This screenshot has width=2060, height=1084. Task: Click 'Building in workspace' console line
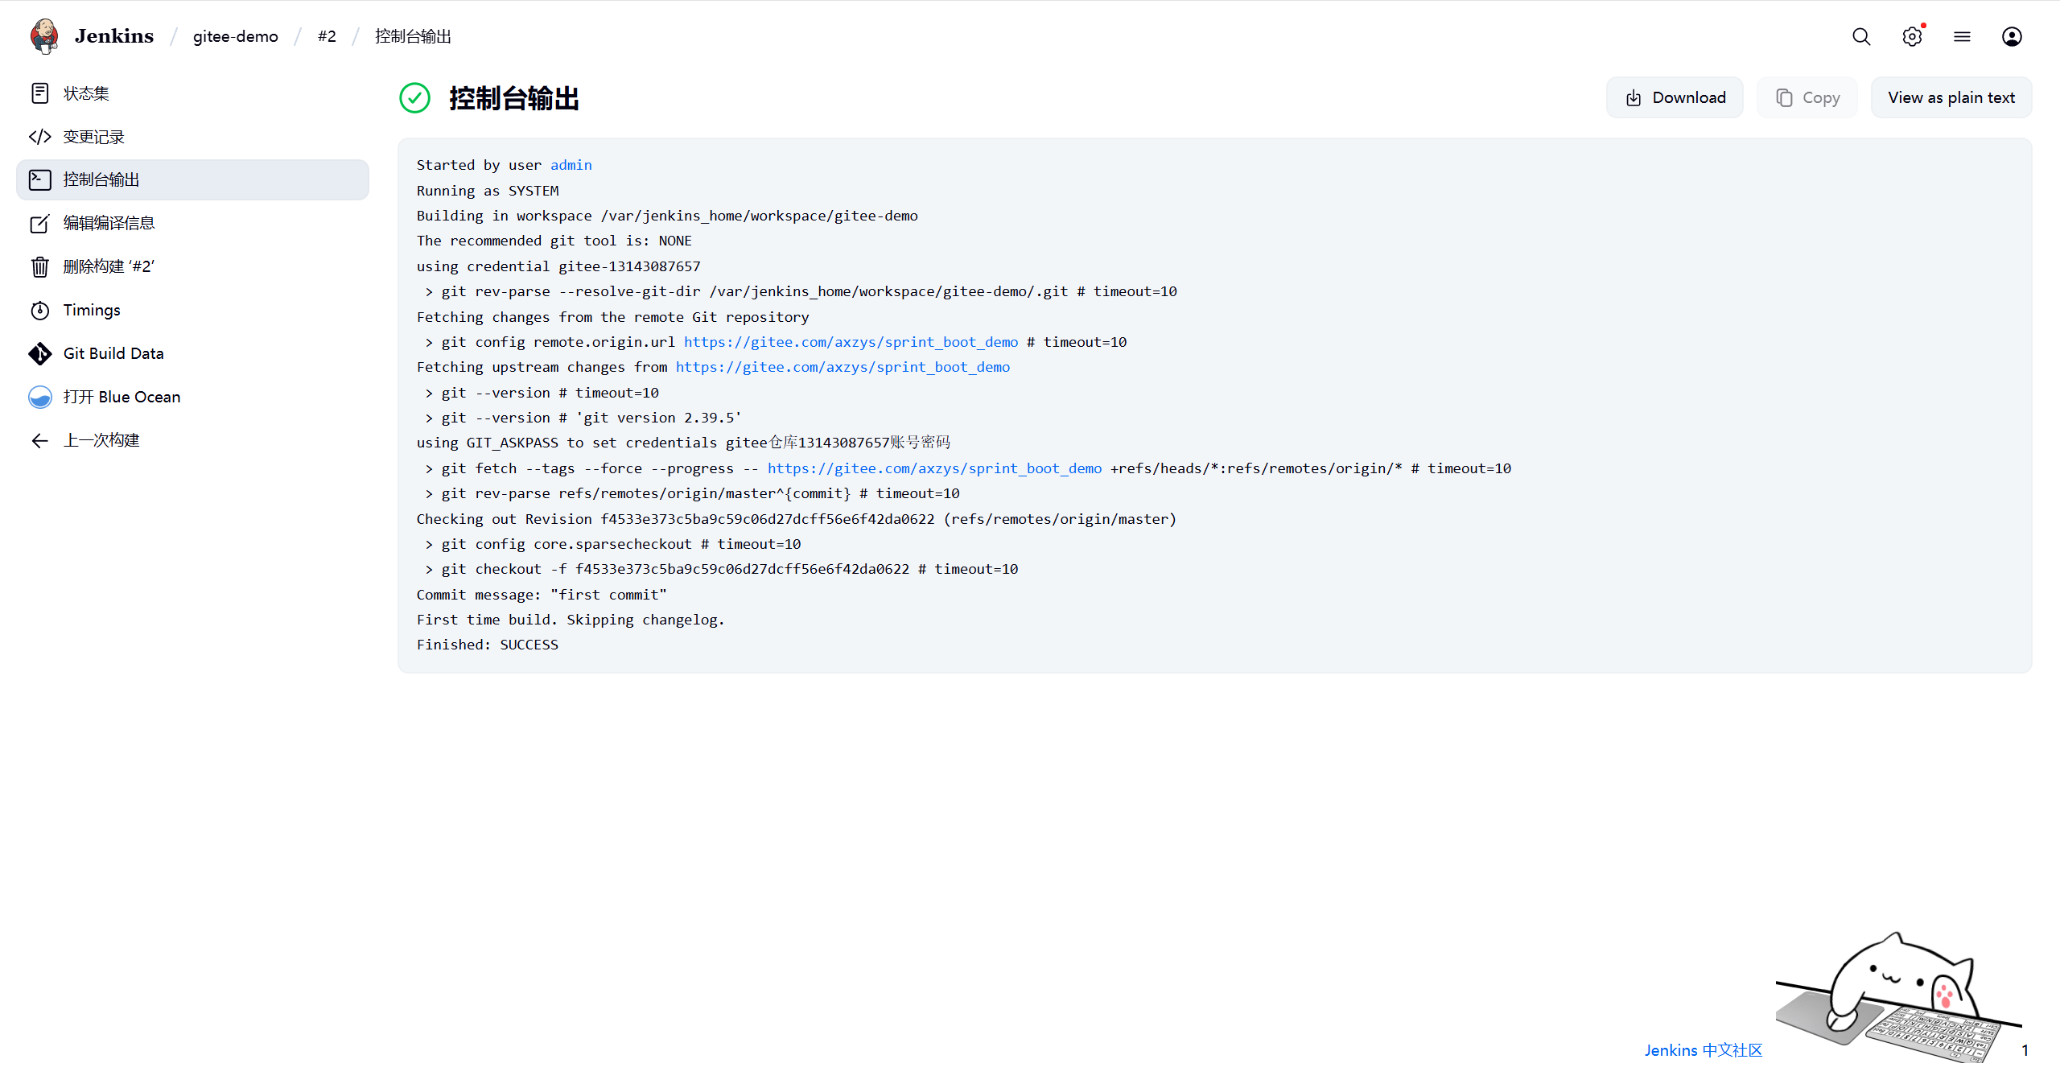(667, 216)
